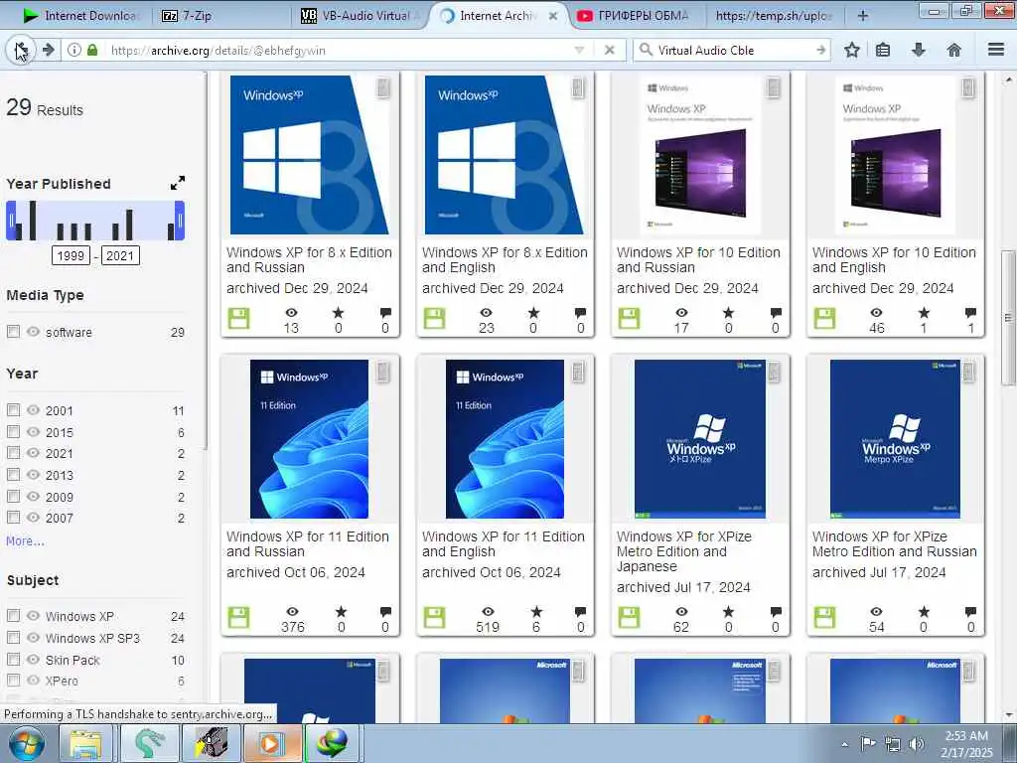
Task: Click the archive.org URL field
Action: pos(338,50)
